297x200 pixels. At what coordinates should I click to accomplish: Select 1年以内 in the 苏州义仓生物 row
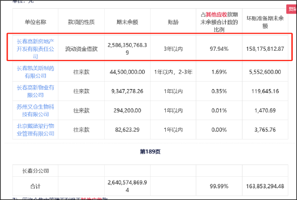173,110
